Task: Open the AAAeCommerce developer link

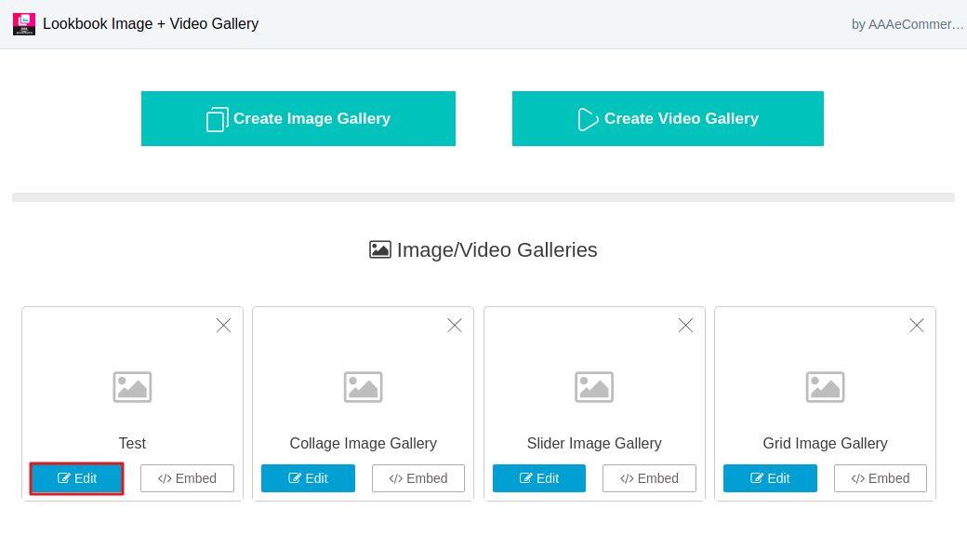Action: coord(907,25)
